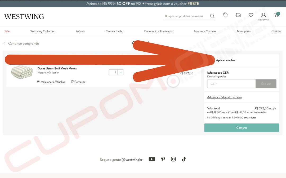Open Westwing Instagram icon

click(173, 159)
